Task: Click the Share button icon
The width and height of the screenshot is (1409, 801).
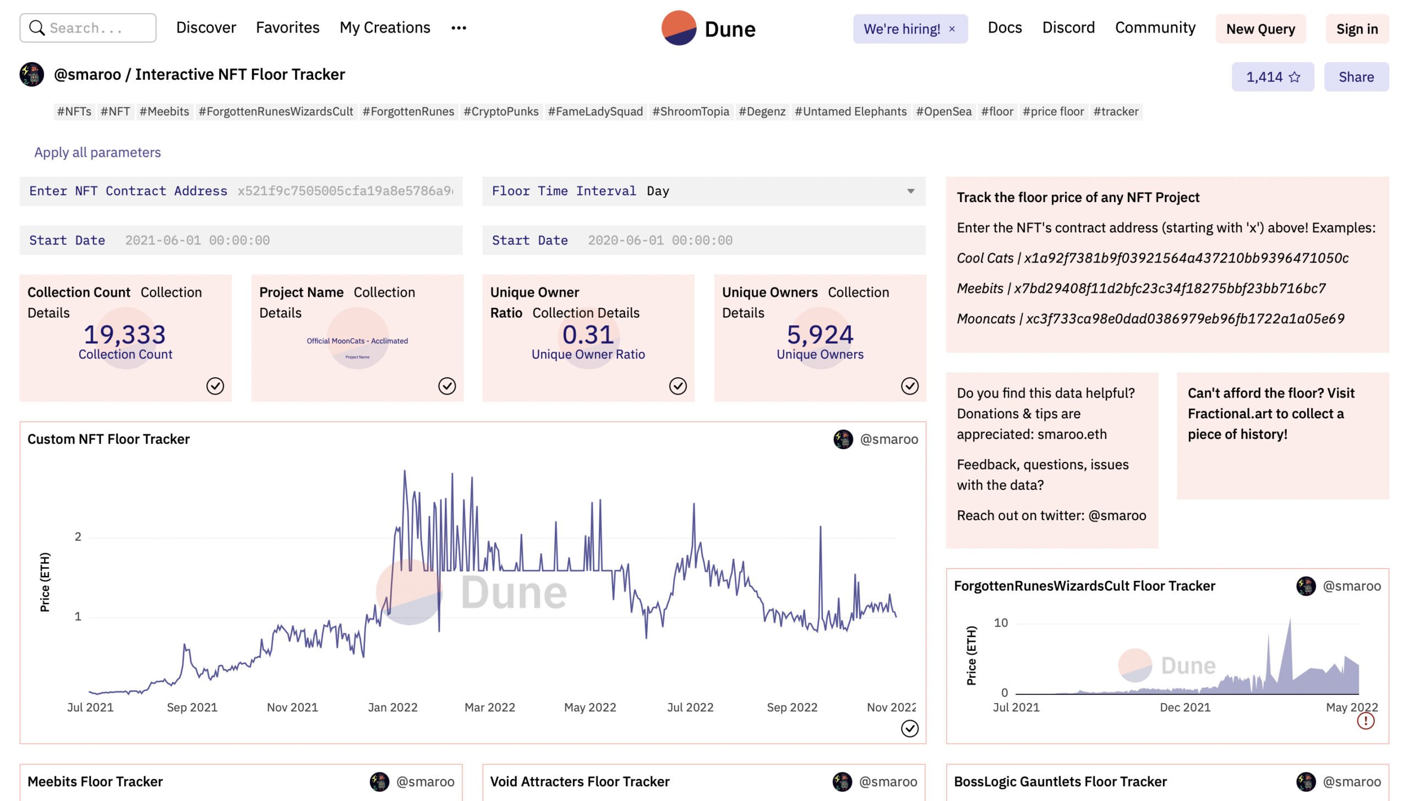Action: tap(1356, 77)
